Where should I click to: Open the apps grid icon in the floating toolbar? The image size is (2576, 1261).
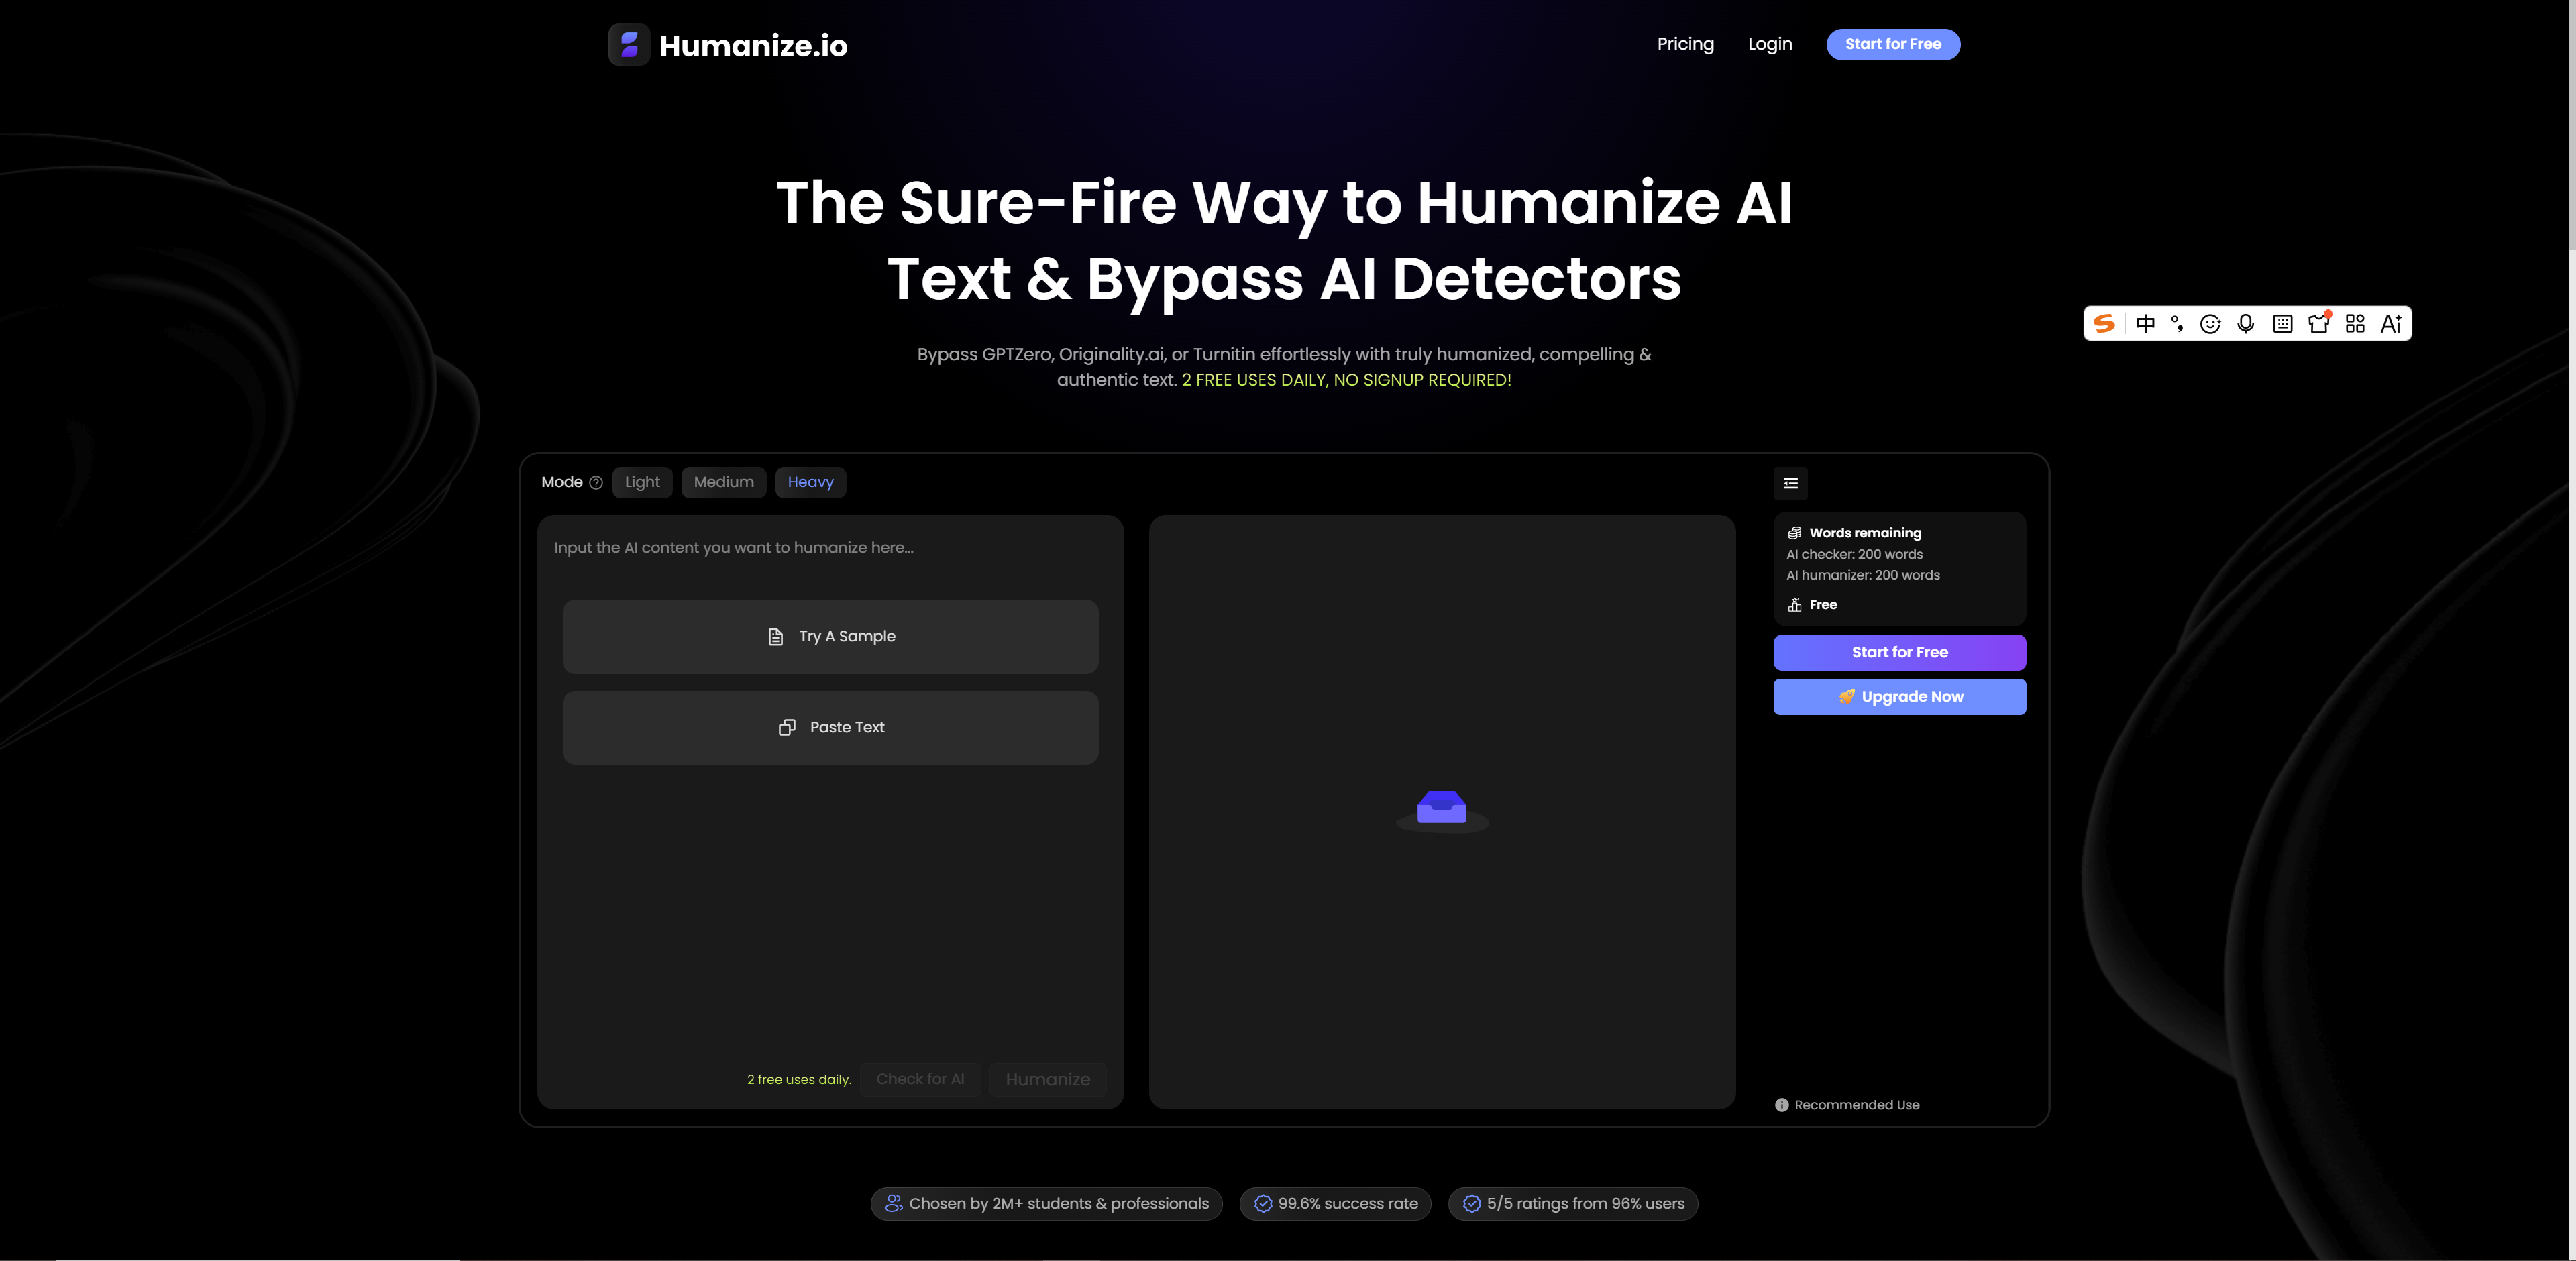click(2354, 323)
